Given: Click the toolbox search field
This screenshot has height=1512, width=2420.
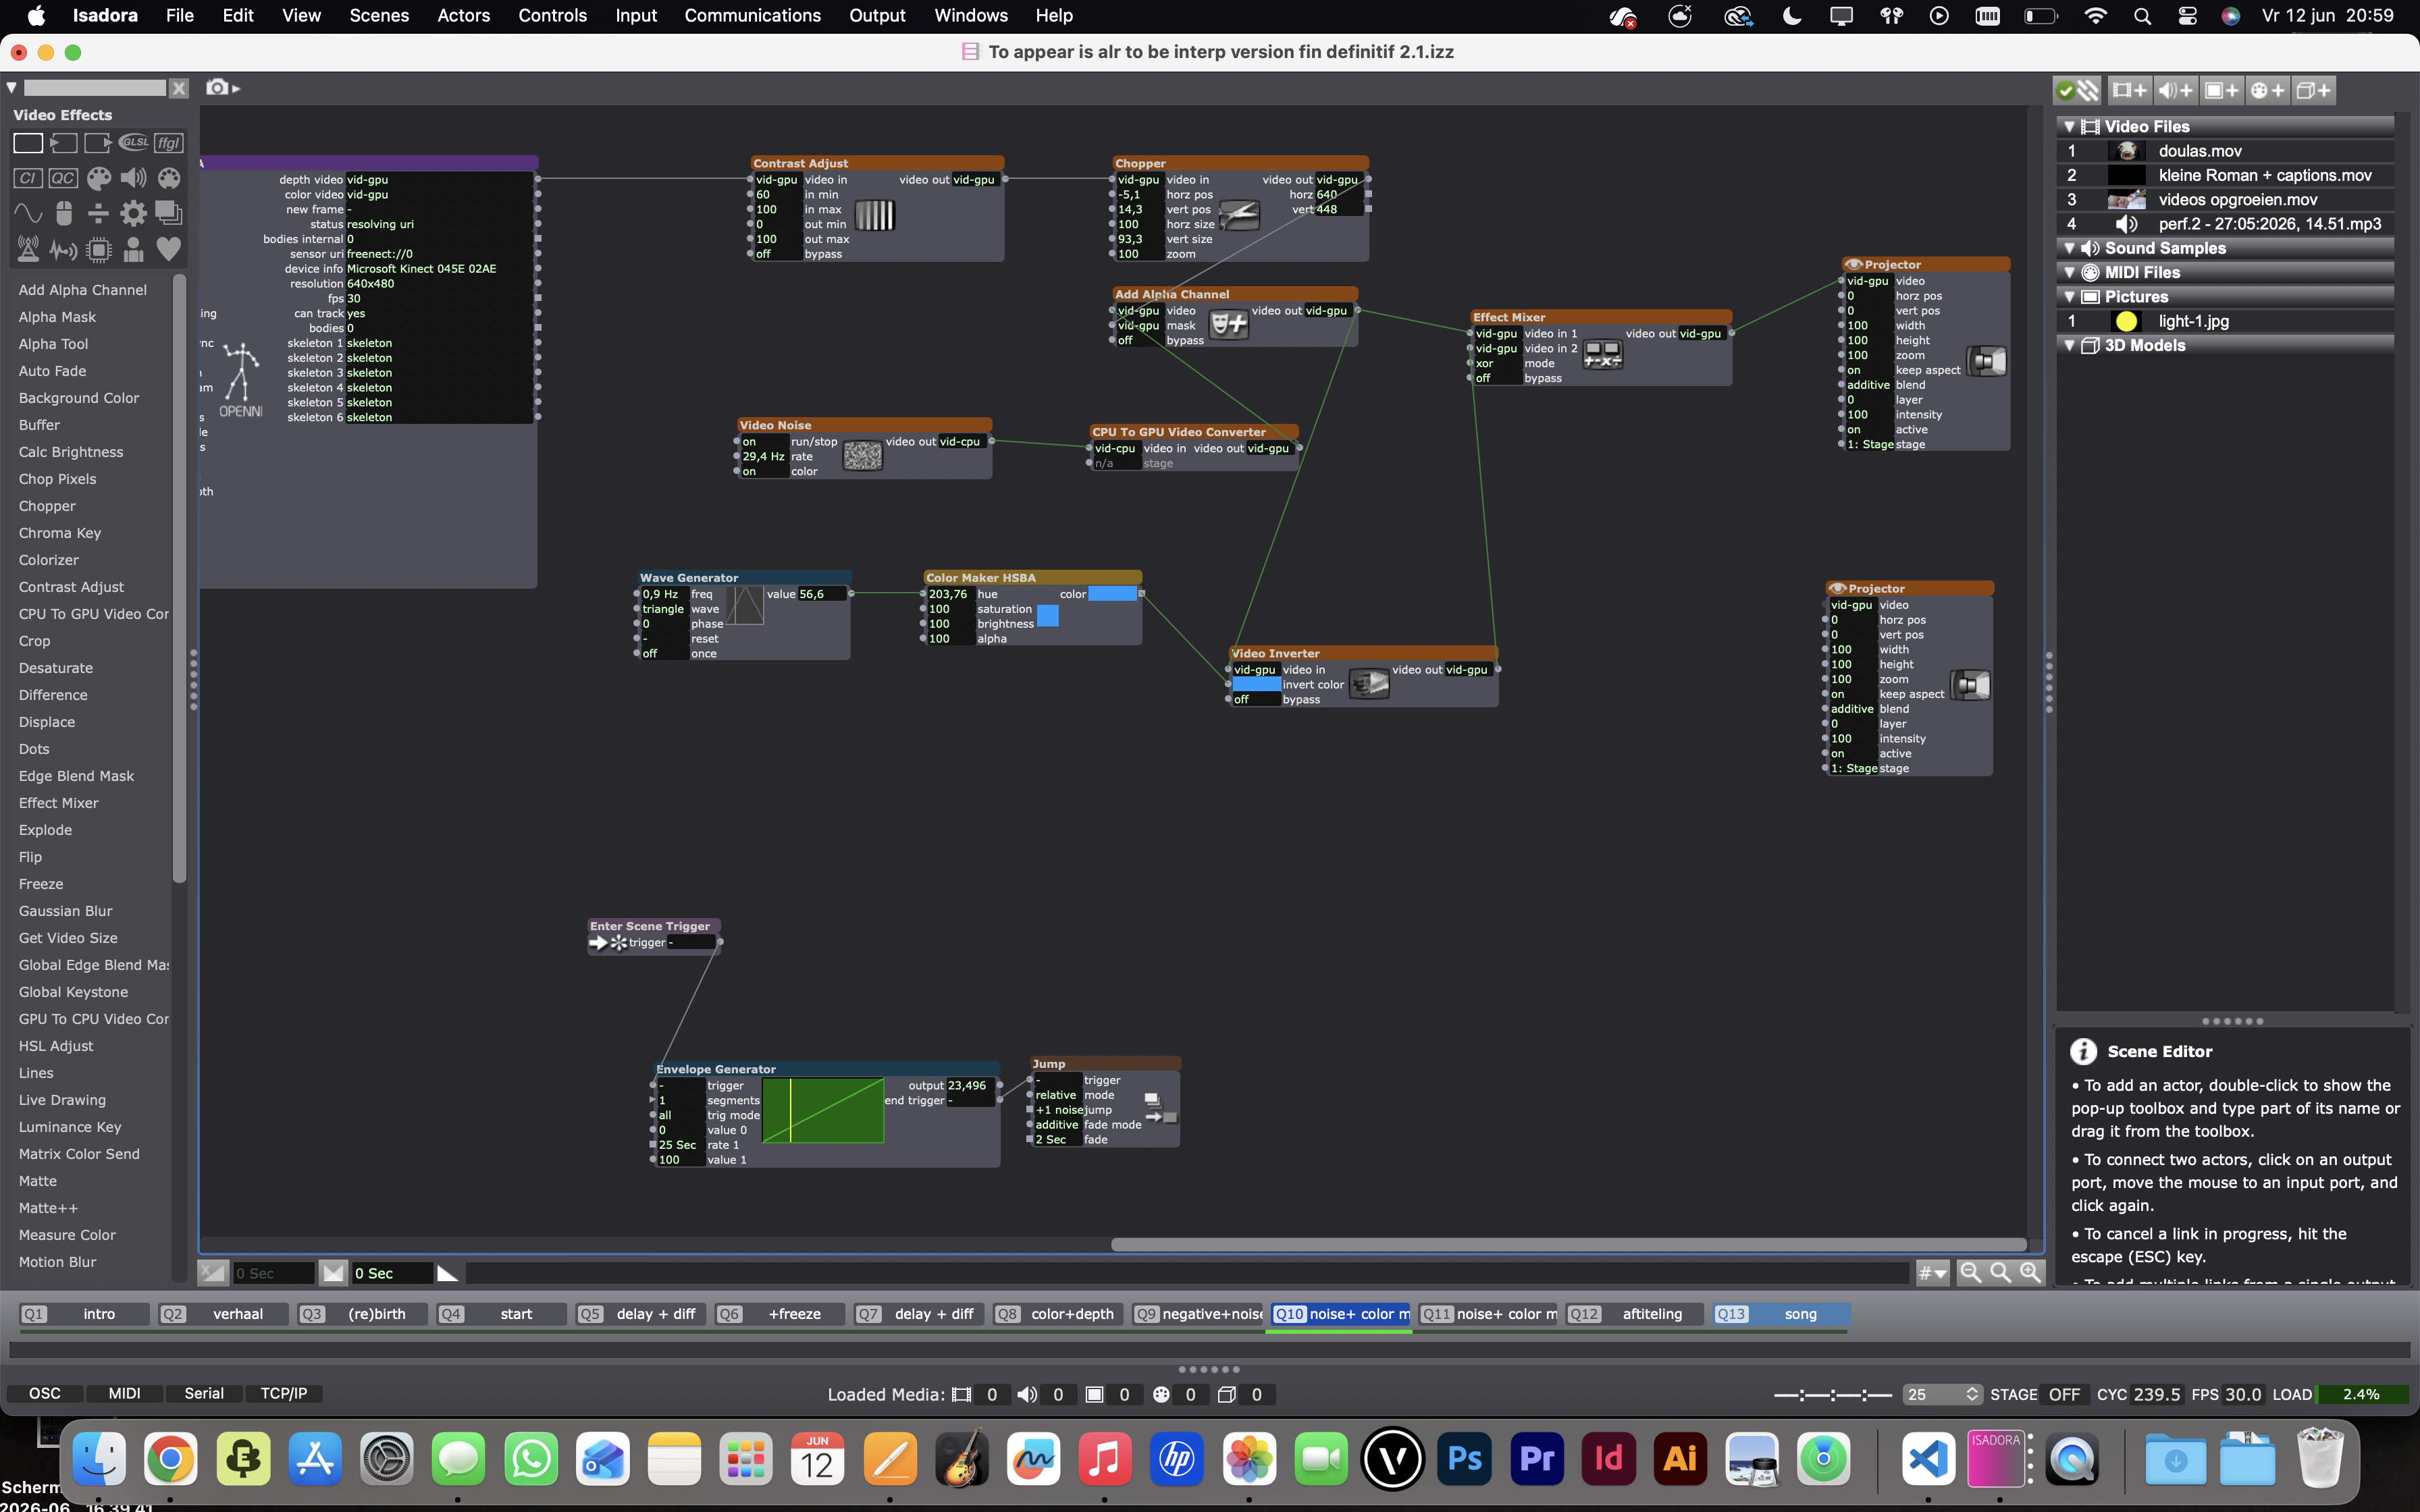Looking at the screenshot, I should coord(95,88).
